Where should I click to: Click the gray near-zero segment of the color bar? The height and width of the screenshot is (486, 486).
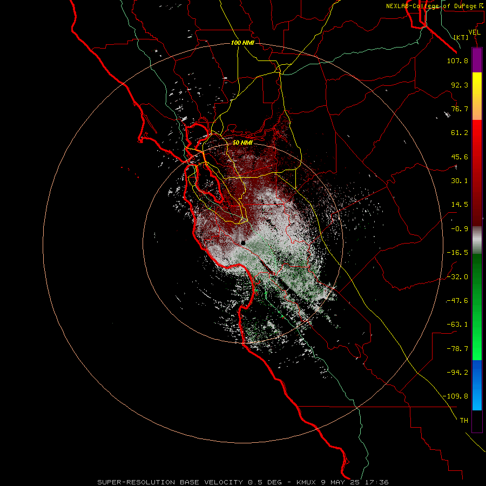coord(477,240)
